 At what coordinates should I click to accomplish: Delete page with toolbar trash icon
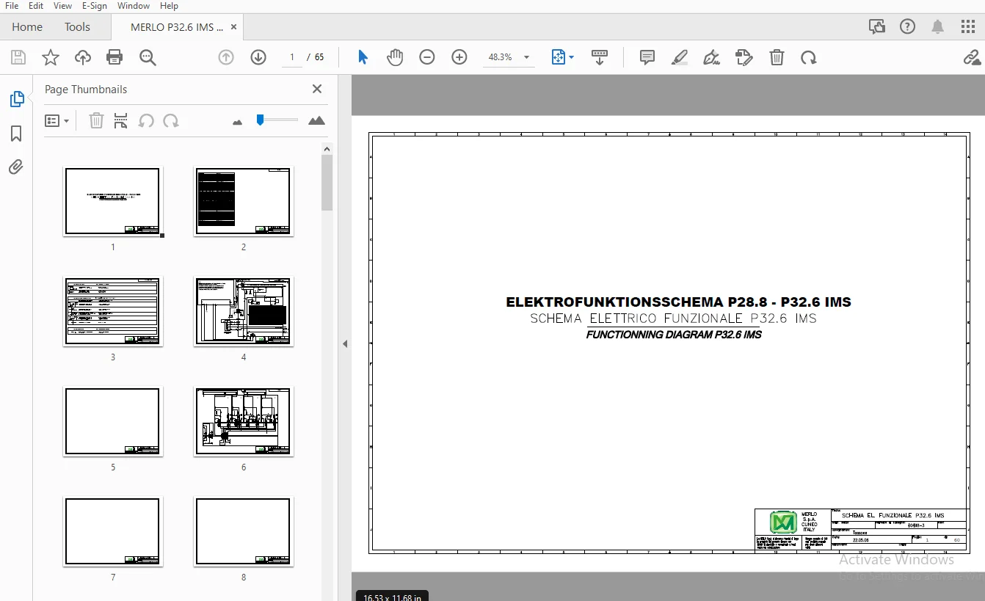tap(777, 57)
